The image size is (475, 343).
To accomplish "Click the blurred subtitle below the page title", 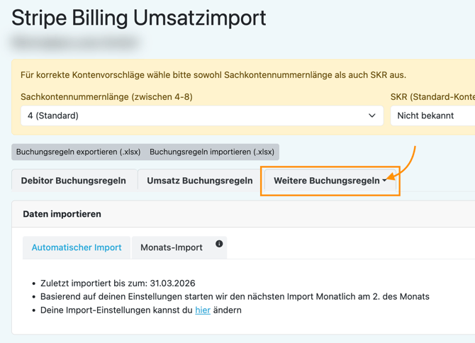I will (74, 43).
